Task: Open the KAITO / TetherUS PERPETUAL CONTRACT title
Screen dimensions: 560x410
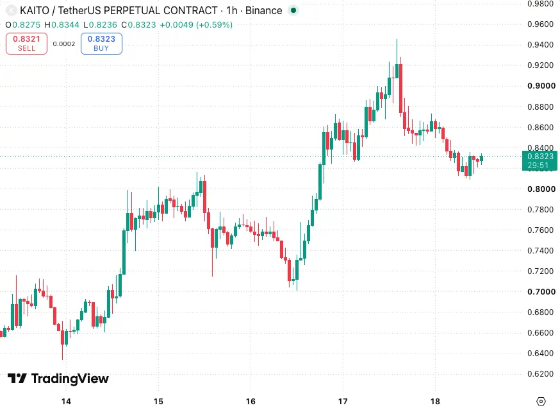Action: tap(119, 11)
